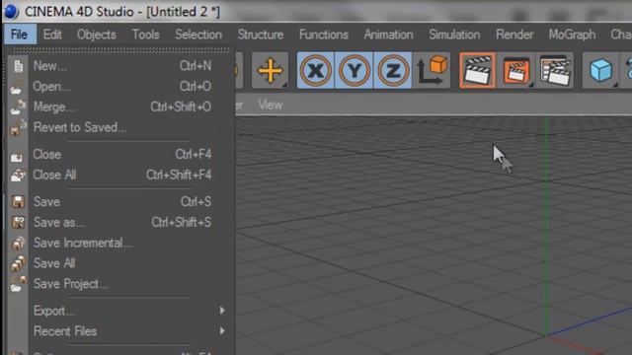The width and height of the screenshot is (632, 355).
Task: Choose Merge... menu entry
Action: [x=120, y=106]
